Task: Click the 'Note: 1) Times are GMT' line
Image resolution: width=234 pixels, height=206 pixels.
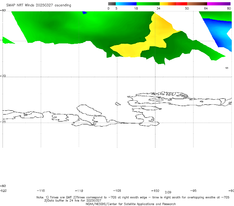Action: (133, 197)
